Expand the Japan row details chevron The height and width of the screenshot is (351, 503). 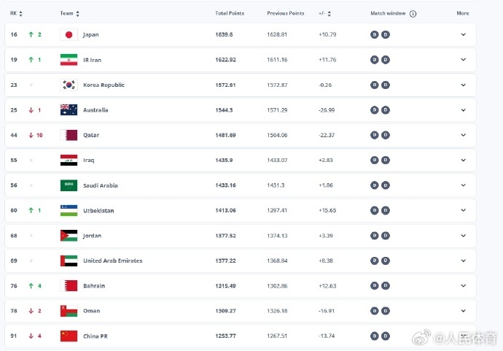coord(462,35)
